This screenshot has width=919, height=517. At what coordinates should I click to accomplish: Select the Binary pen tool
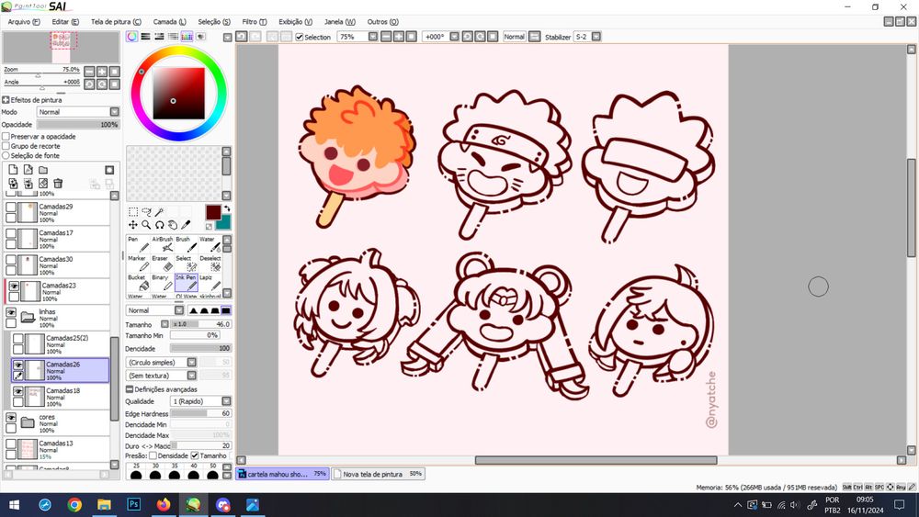pyautogui.click(x=163, y=283)
